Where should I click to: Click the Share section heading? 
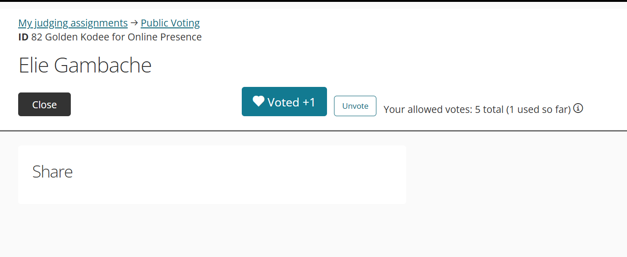point(53,172)
